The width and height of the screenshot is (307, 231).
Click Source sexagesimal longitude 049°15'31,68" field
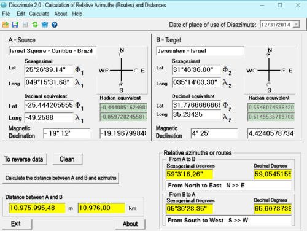coord(49,82)
